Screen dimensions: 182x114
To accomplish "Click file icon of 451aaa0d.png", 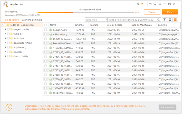I will click(51, 34).
